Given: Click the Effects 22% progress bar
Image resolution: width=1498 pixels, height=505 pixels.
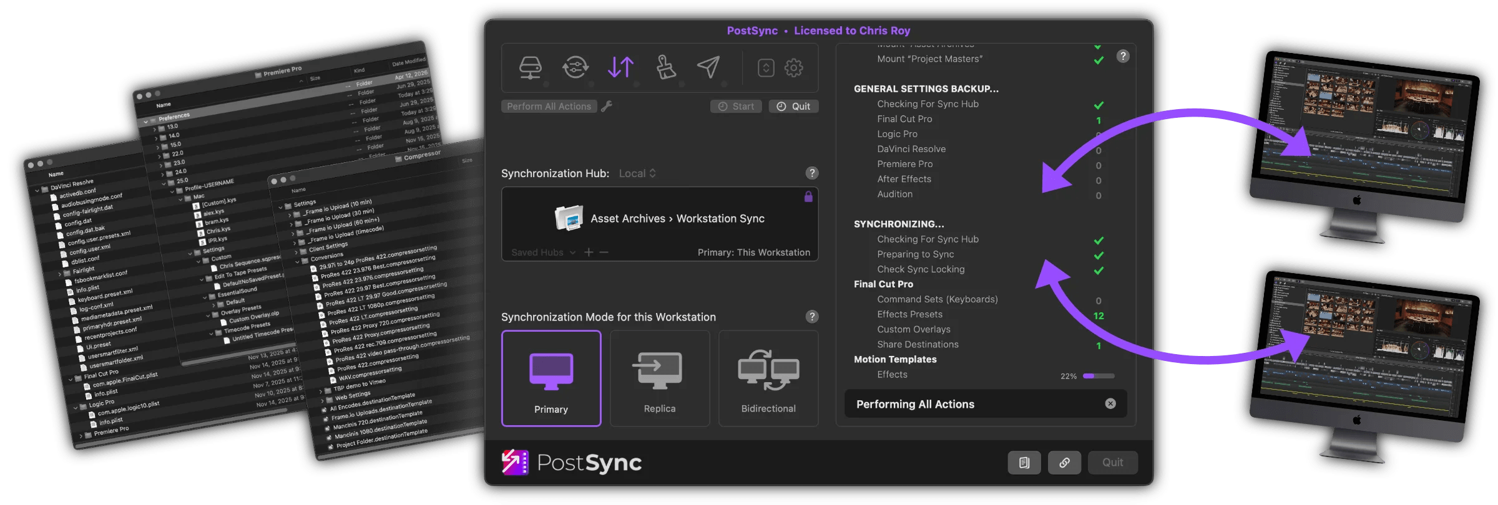Looking at the screenshot, I should pyautogui.click(x=1098, y=376).
